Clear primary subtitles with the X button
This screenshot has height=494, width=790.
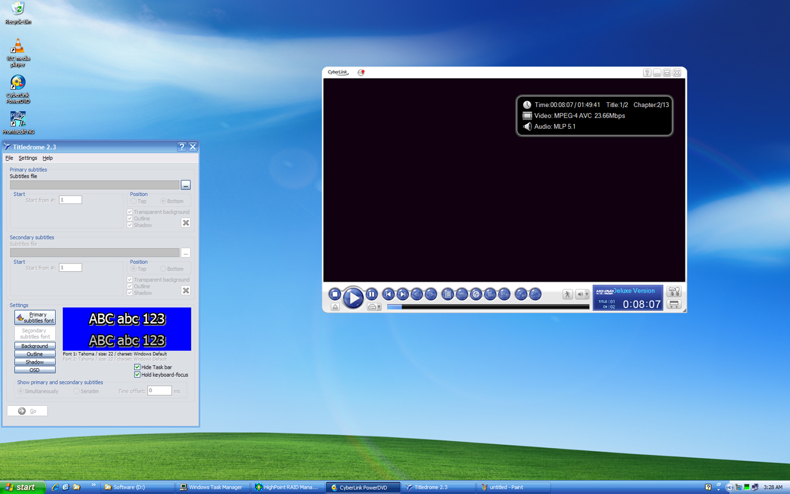point(186,223)
